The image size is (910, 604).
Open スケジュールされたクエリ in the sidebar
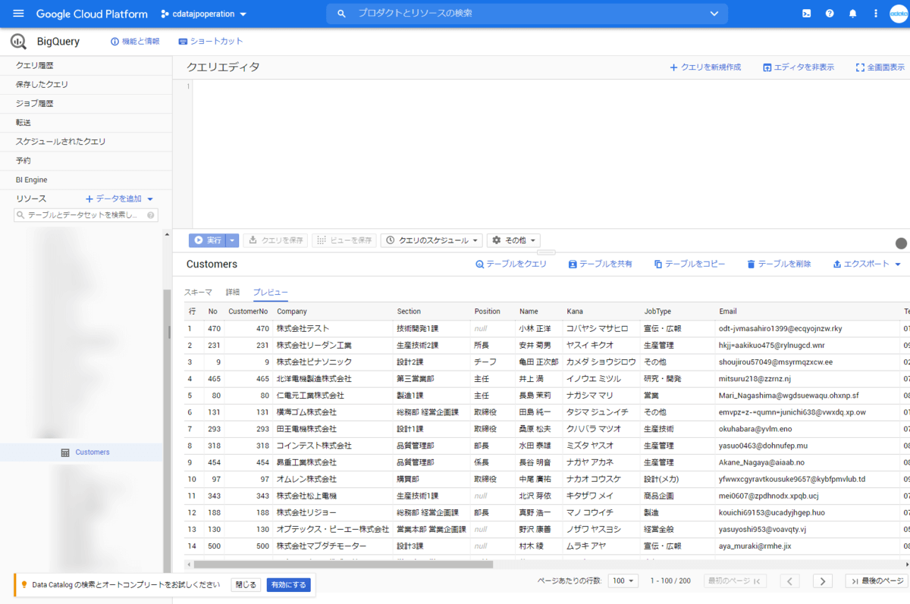point(86,142)
